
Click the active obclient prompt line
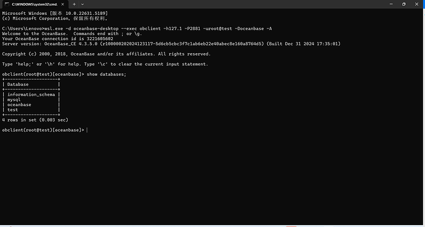click(x=45, y=130)
